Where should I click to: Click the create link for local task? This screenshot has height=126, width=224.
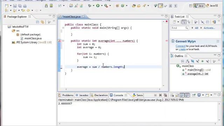(x=182, y=49)
